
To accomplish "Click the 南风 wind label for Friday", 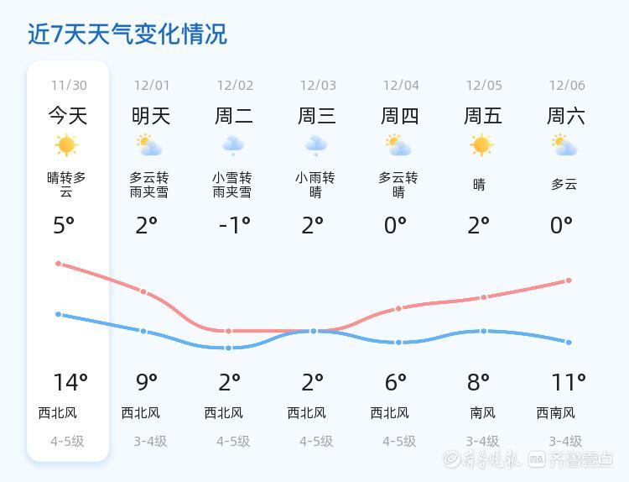I will pyautogui.click(x=482, y=412).
